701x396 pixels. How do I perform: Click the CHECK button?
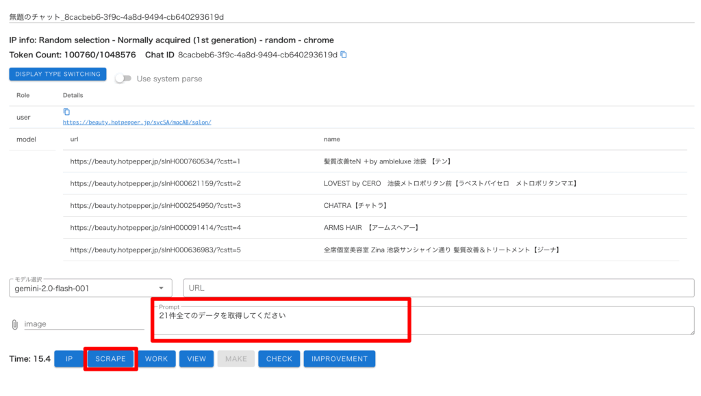pos(279,359)
